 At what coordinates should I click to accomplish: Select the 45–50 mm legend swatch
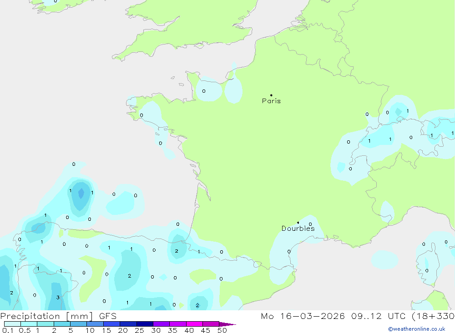pyautogui.click(x=211, y=324)
